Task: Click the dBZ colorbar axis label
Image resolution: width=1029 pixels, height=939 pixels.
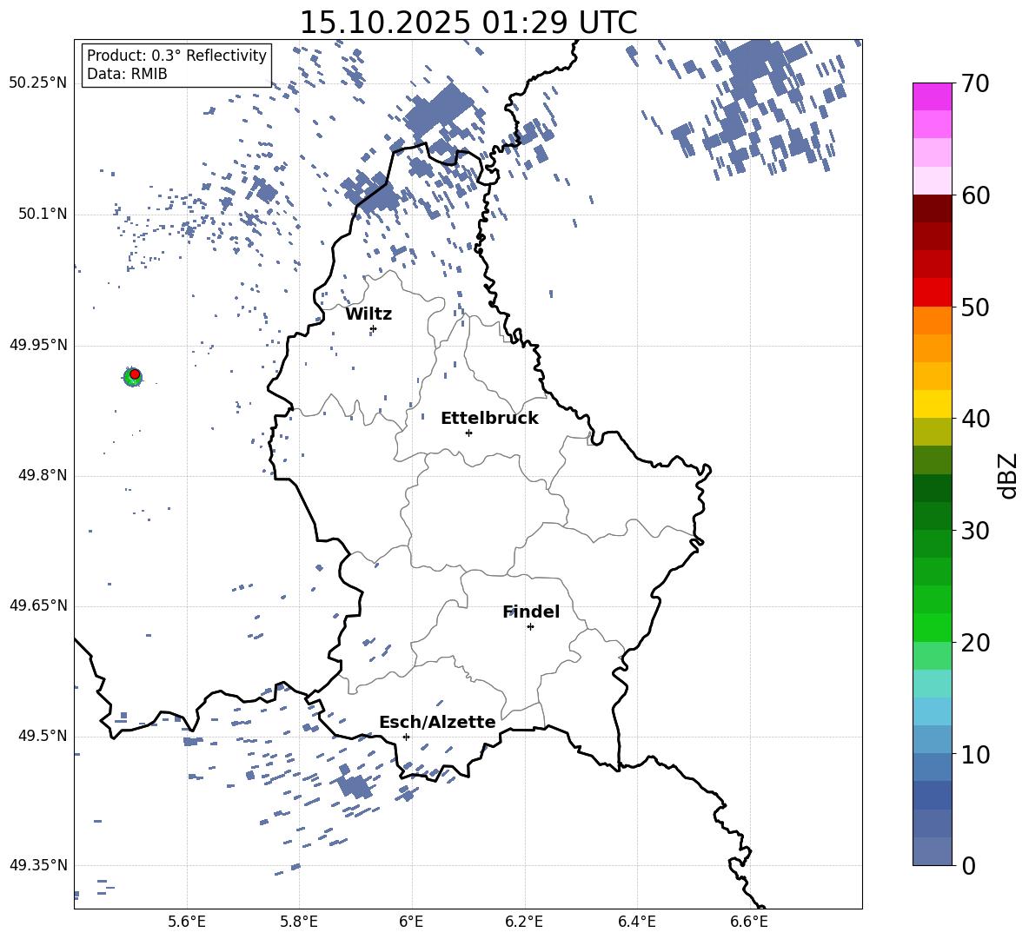Action: (1007, 475)
